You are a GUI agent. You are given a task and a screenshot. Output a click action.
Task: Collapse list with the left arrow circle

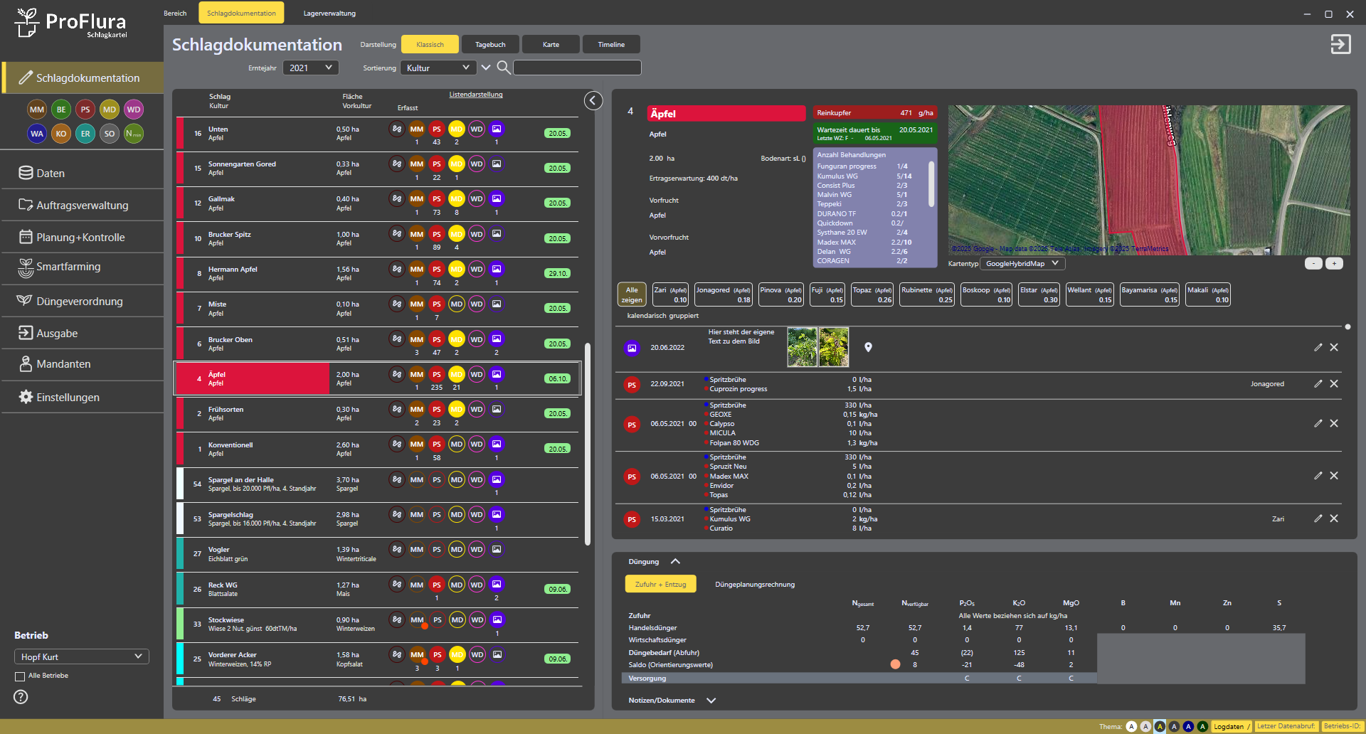point(593,100)
